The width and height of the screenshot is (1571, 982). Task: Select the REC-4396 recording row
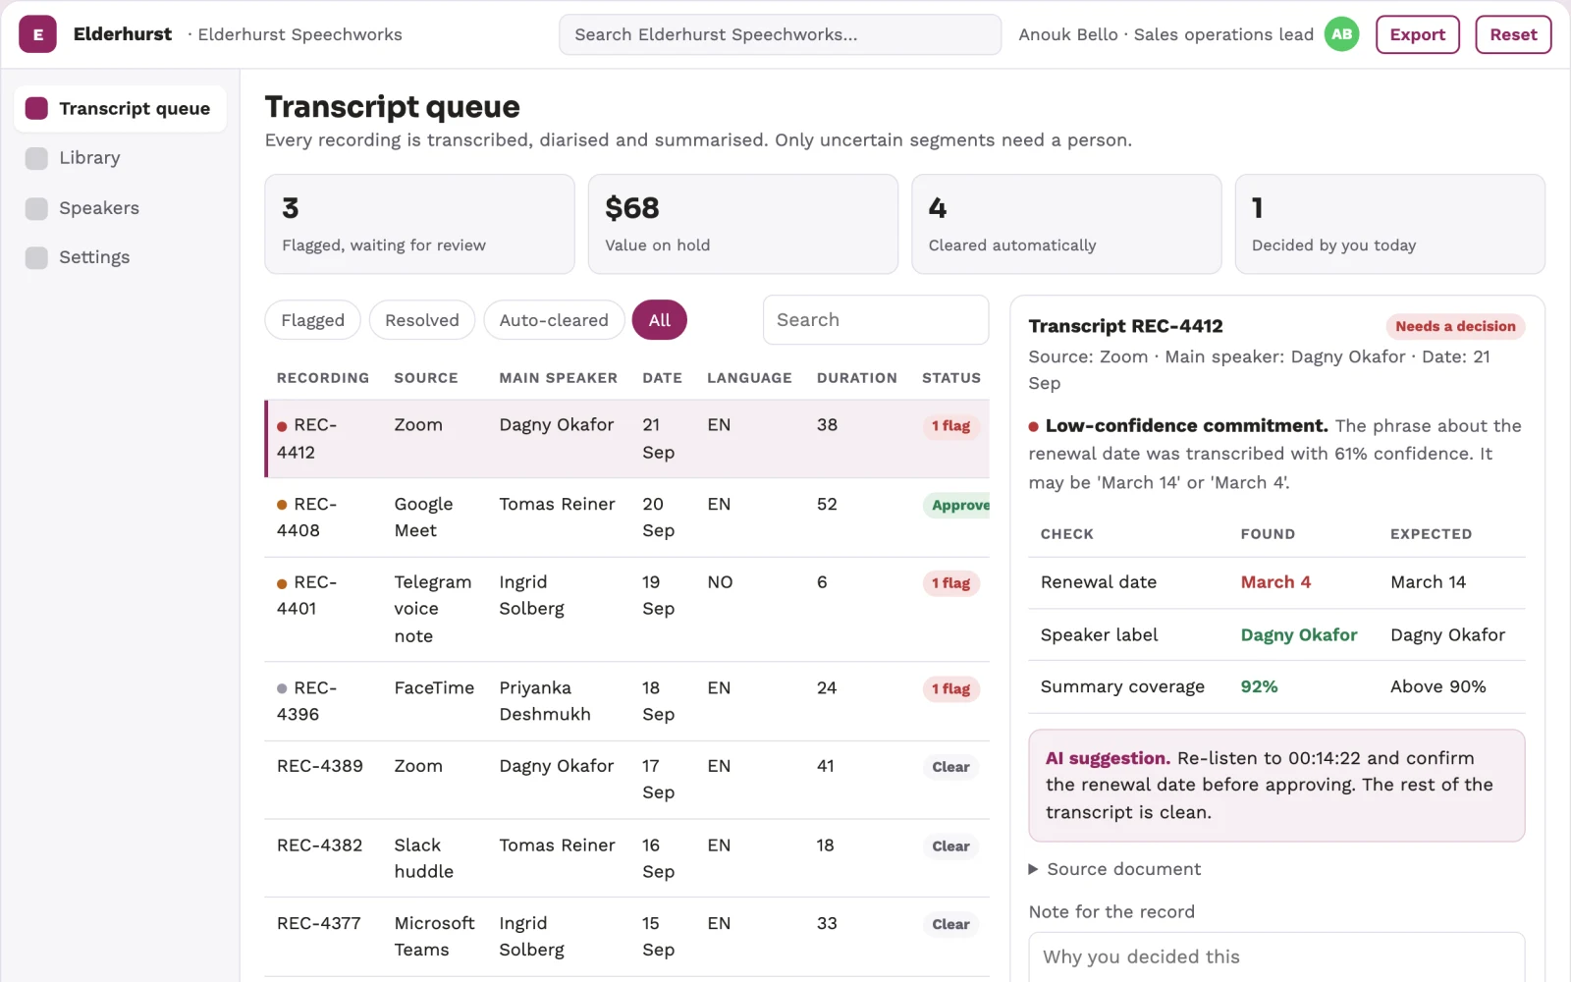click(x=627, y=701)
